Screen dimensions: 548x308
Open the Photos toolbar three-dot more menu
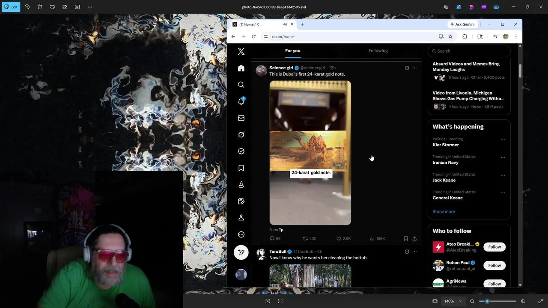[90, 7]
